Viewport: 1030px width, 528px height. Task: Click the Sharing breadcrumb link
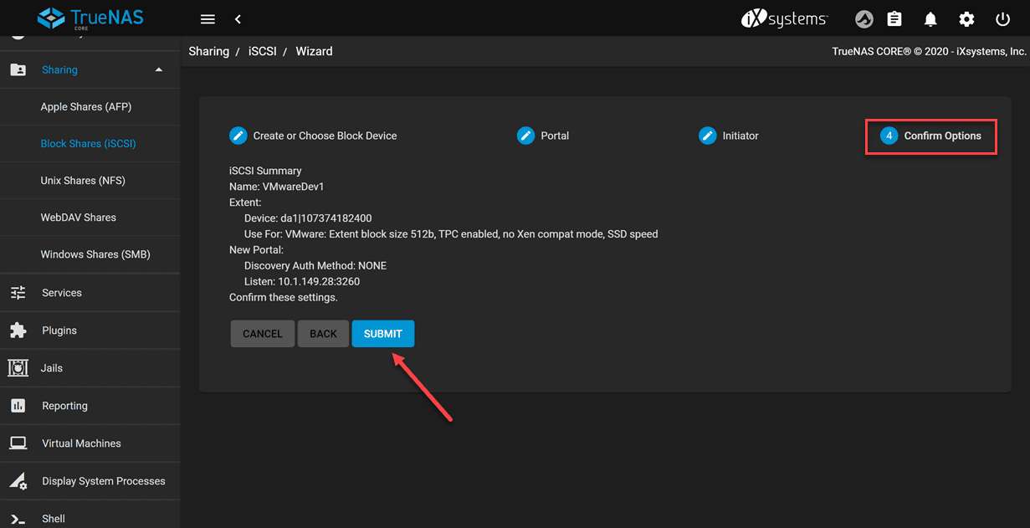pos(209,51)
